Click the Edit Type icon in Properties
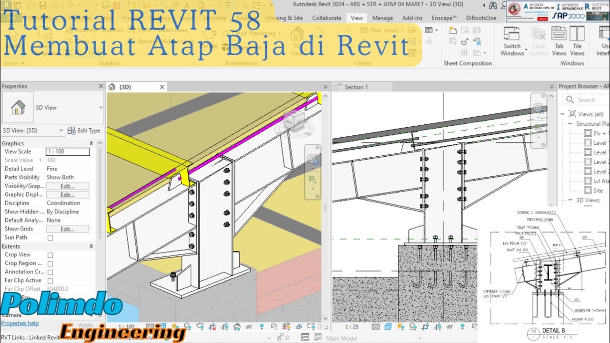Viewport: 610px width, 343px height. tap(72, 131)
